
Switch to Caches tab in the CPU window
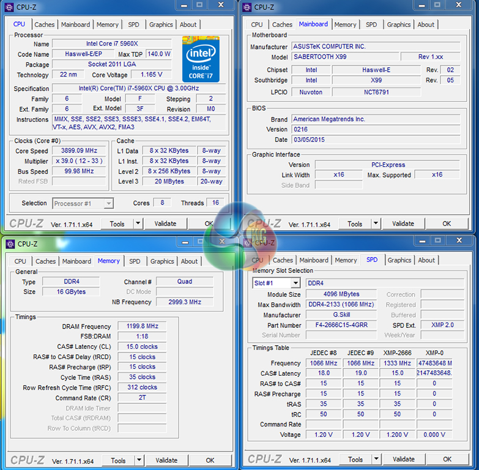(x=44, y=24)
